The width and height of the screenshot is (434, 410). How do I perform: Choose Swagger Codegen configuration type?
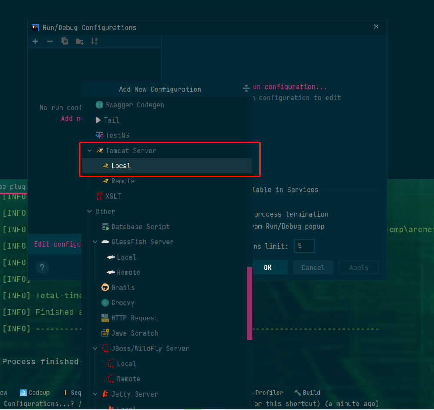click(167, 105)
